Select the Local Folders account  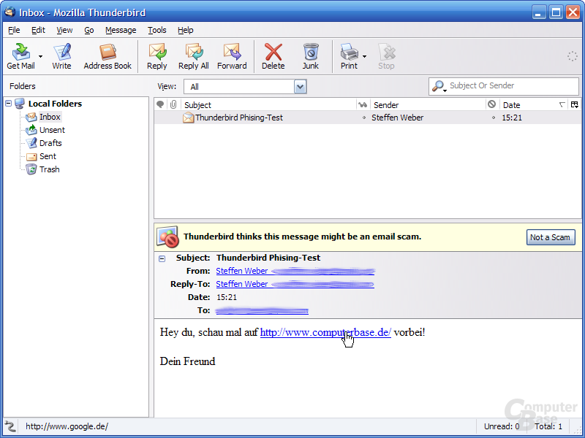tap(55, 104)
